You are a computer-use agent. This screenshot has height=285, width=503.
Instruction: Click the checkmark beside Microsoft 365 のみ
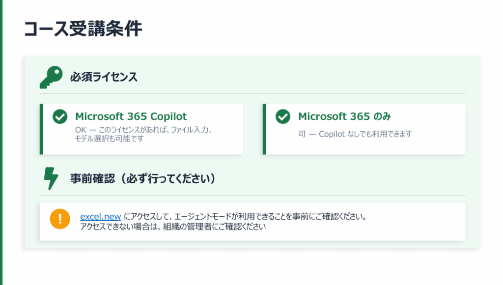[x=283, y=117]
